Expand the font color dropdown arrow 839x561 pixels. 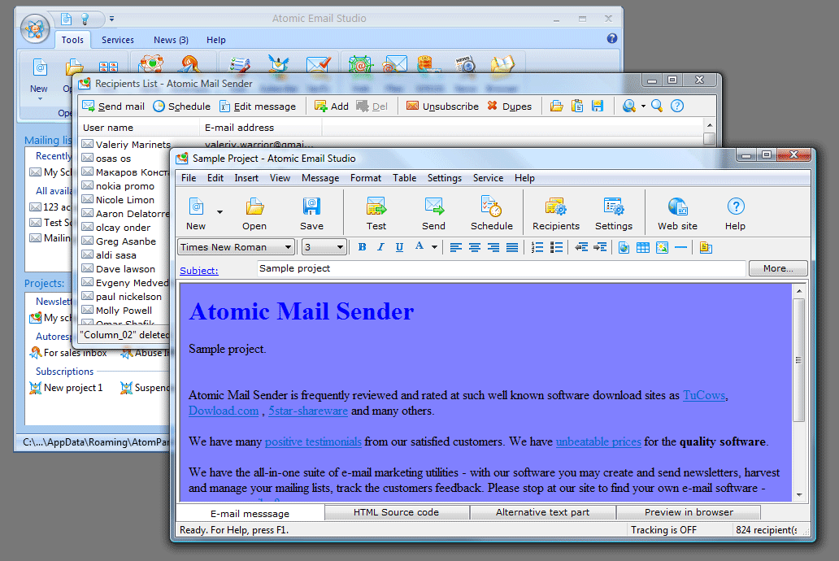[x=434, y=247]
